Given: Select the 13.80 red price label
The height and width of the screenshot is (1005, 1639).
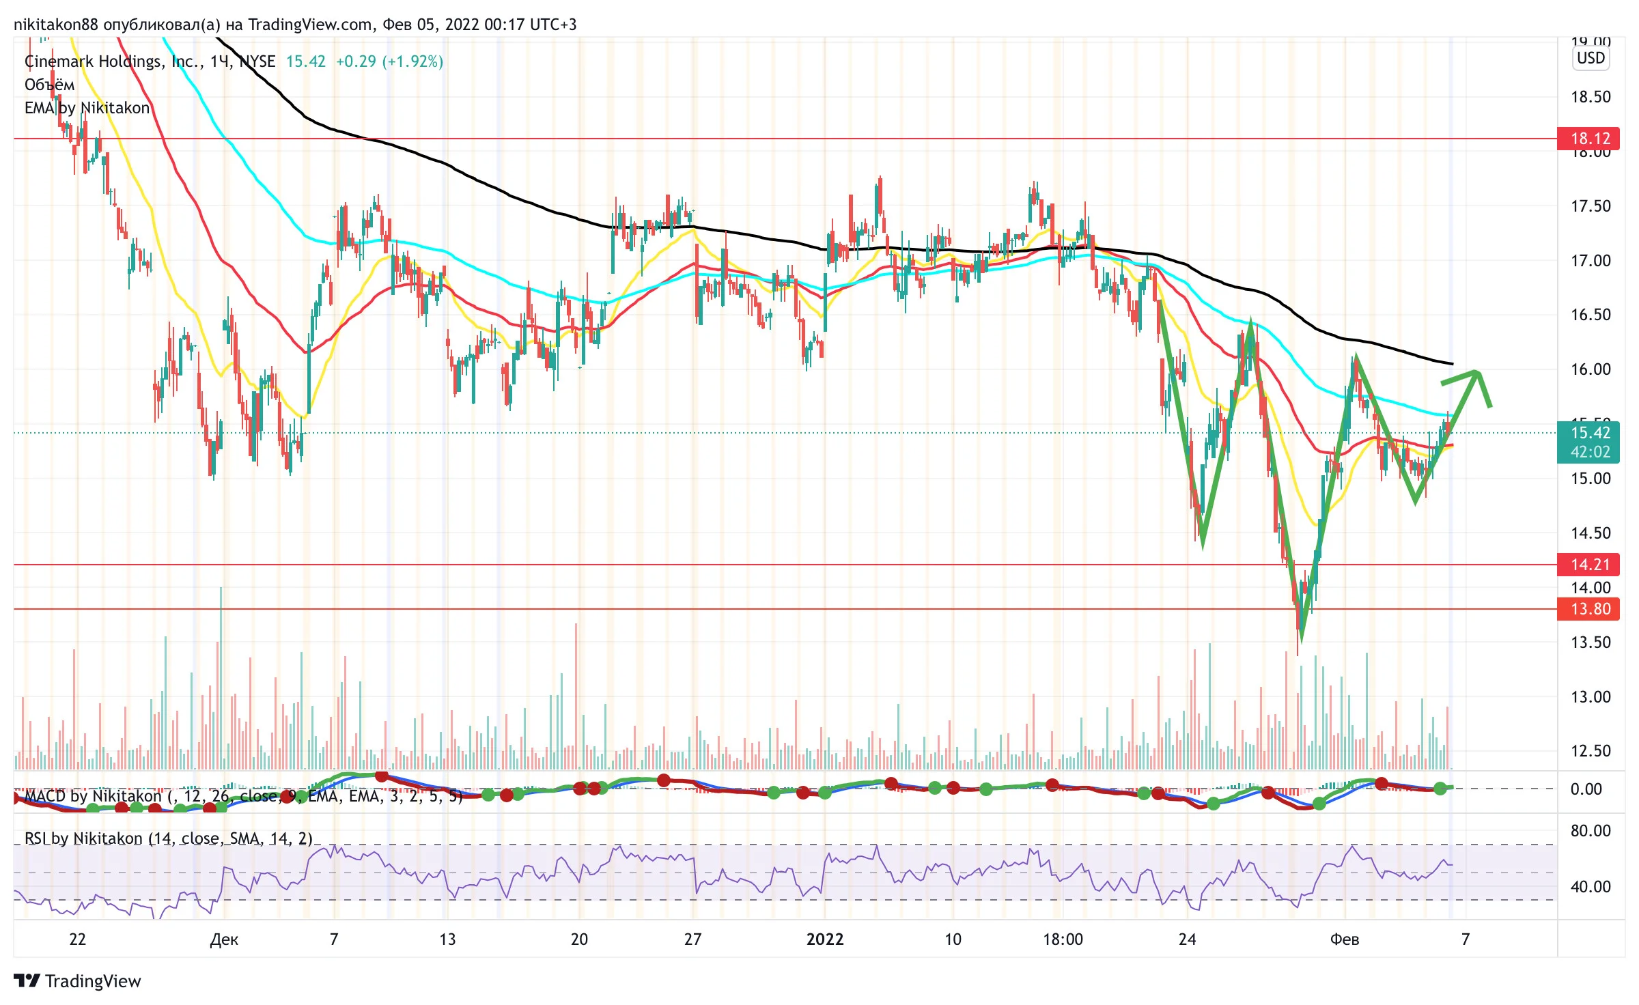Looking at the screenshot, I should 1588,609.
